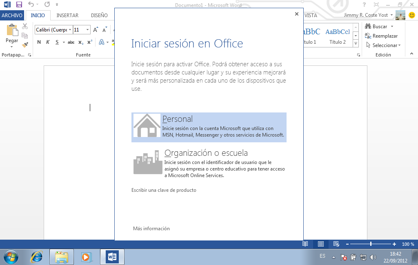Screen dimensions: 418x265
Task: Open the Más información link
Action: point(151,229)
